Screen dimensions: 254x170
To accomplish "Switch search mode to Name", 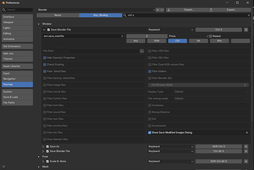I will pos(58,15).
